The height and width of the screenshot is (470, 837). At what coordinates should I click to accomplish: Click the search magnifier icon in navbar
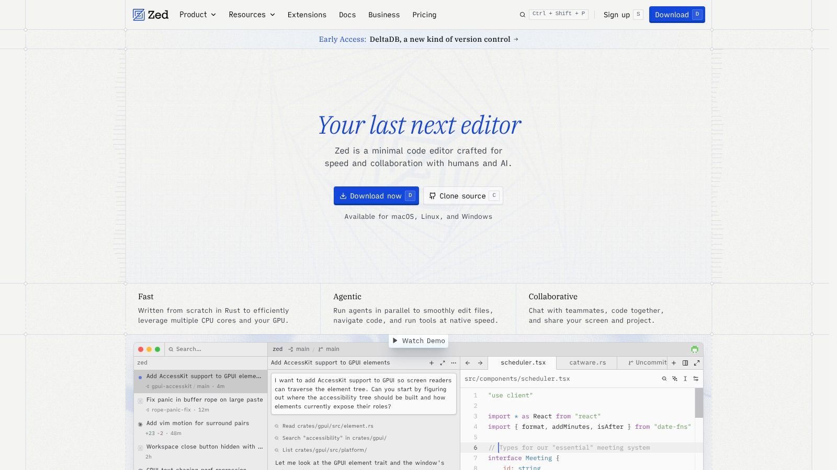pos(522,15)
